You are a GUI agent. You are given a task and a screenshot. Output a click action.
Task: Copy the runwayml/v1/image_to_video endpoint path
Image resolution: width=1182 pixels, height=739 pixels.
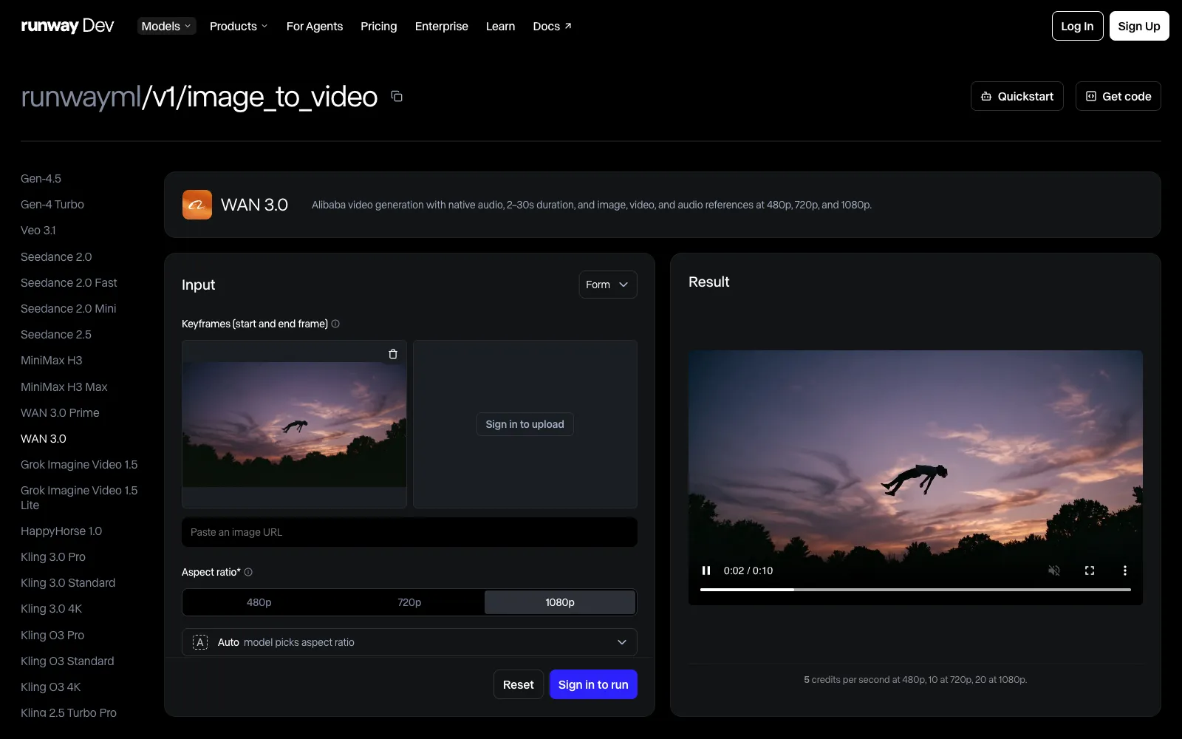(x=397, y=96)
